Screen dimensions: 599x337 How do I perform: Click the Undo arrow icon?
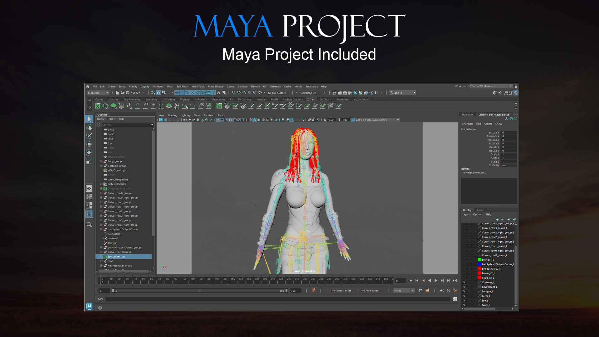point(133,93)
